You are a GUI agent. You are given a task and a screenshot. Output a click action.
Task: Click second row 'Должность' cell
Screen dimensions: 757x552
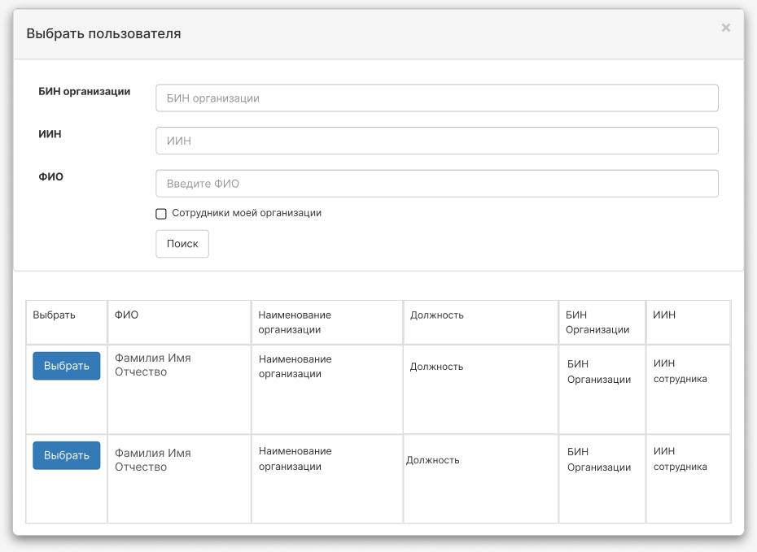pyautogui.click(x=481, y=479)
